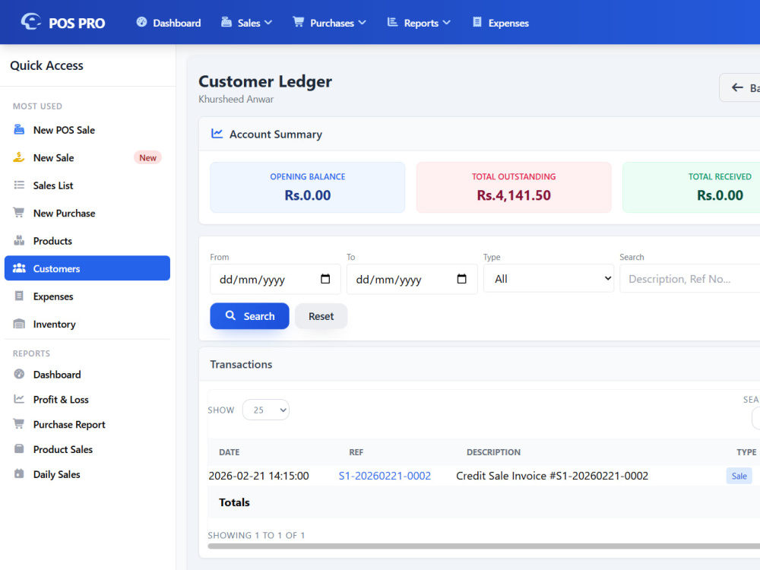760x570 pixels.
Task: Click the POS PRO logo icon
Action: [30, 22]
